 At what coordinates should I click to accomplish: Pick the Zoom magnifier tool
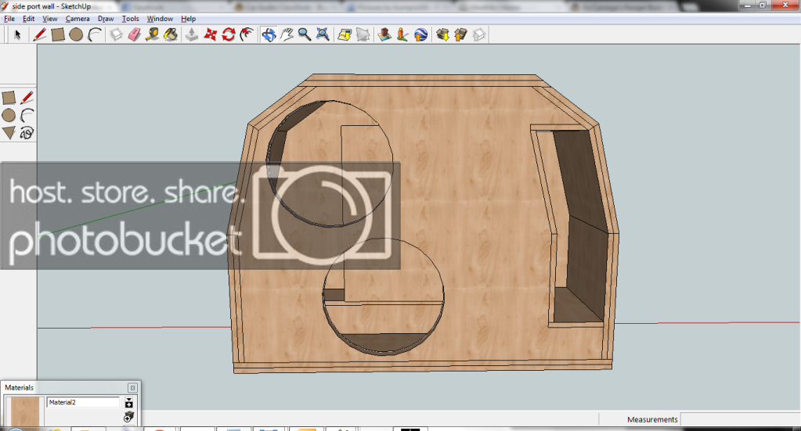[x=305, y=34]
